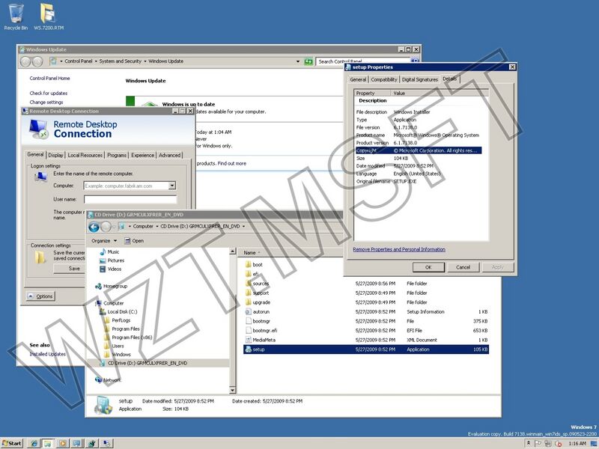Click scroll up arrow in navigation pane

click(x=232, y=251)
